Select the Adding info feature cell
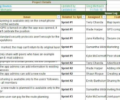The height and width of the screenshot is (100, 120). tap(113, 68)
